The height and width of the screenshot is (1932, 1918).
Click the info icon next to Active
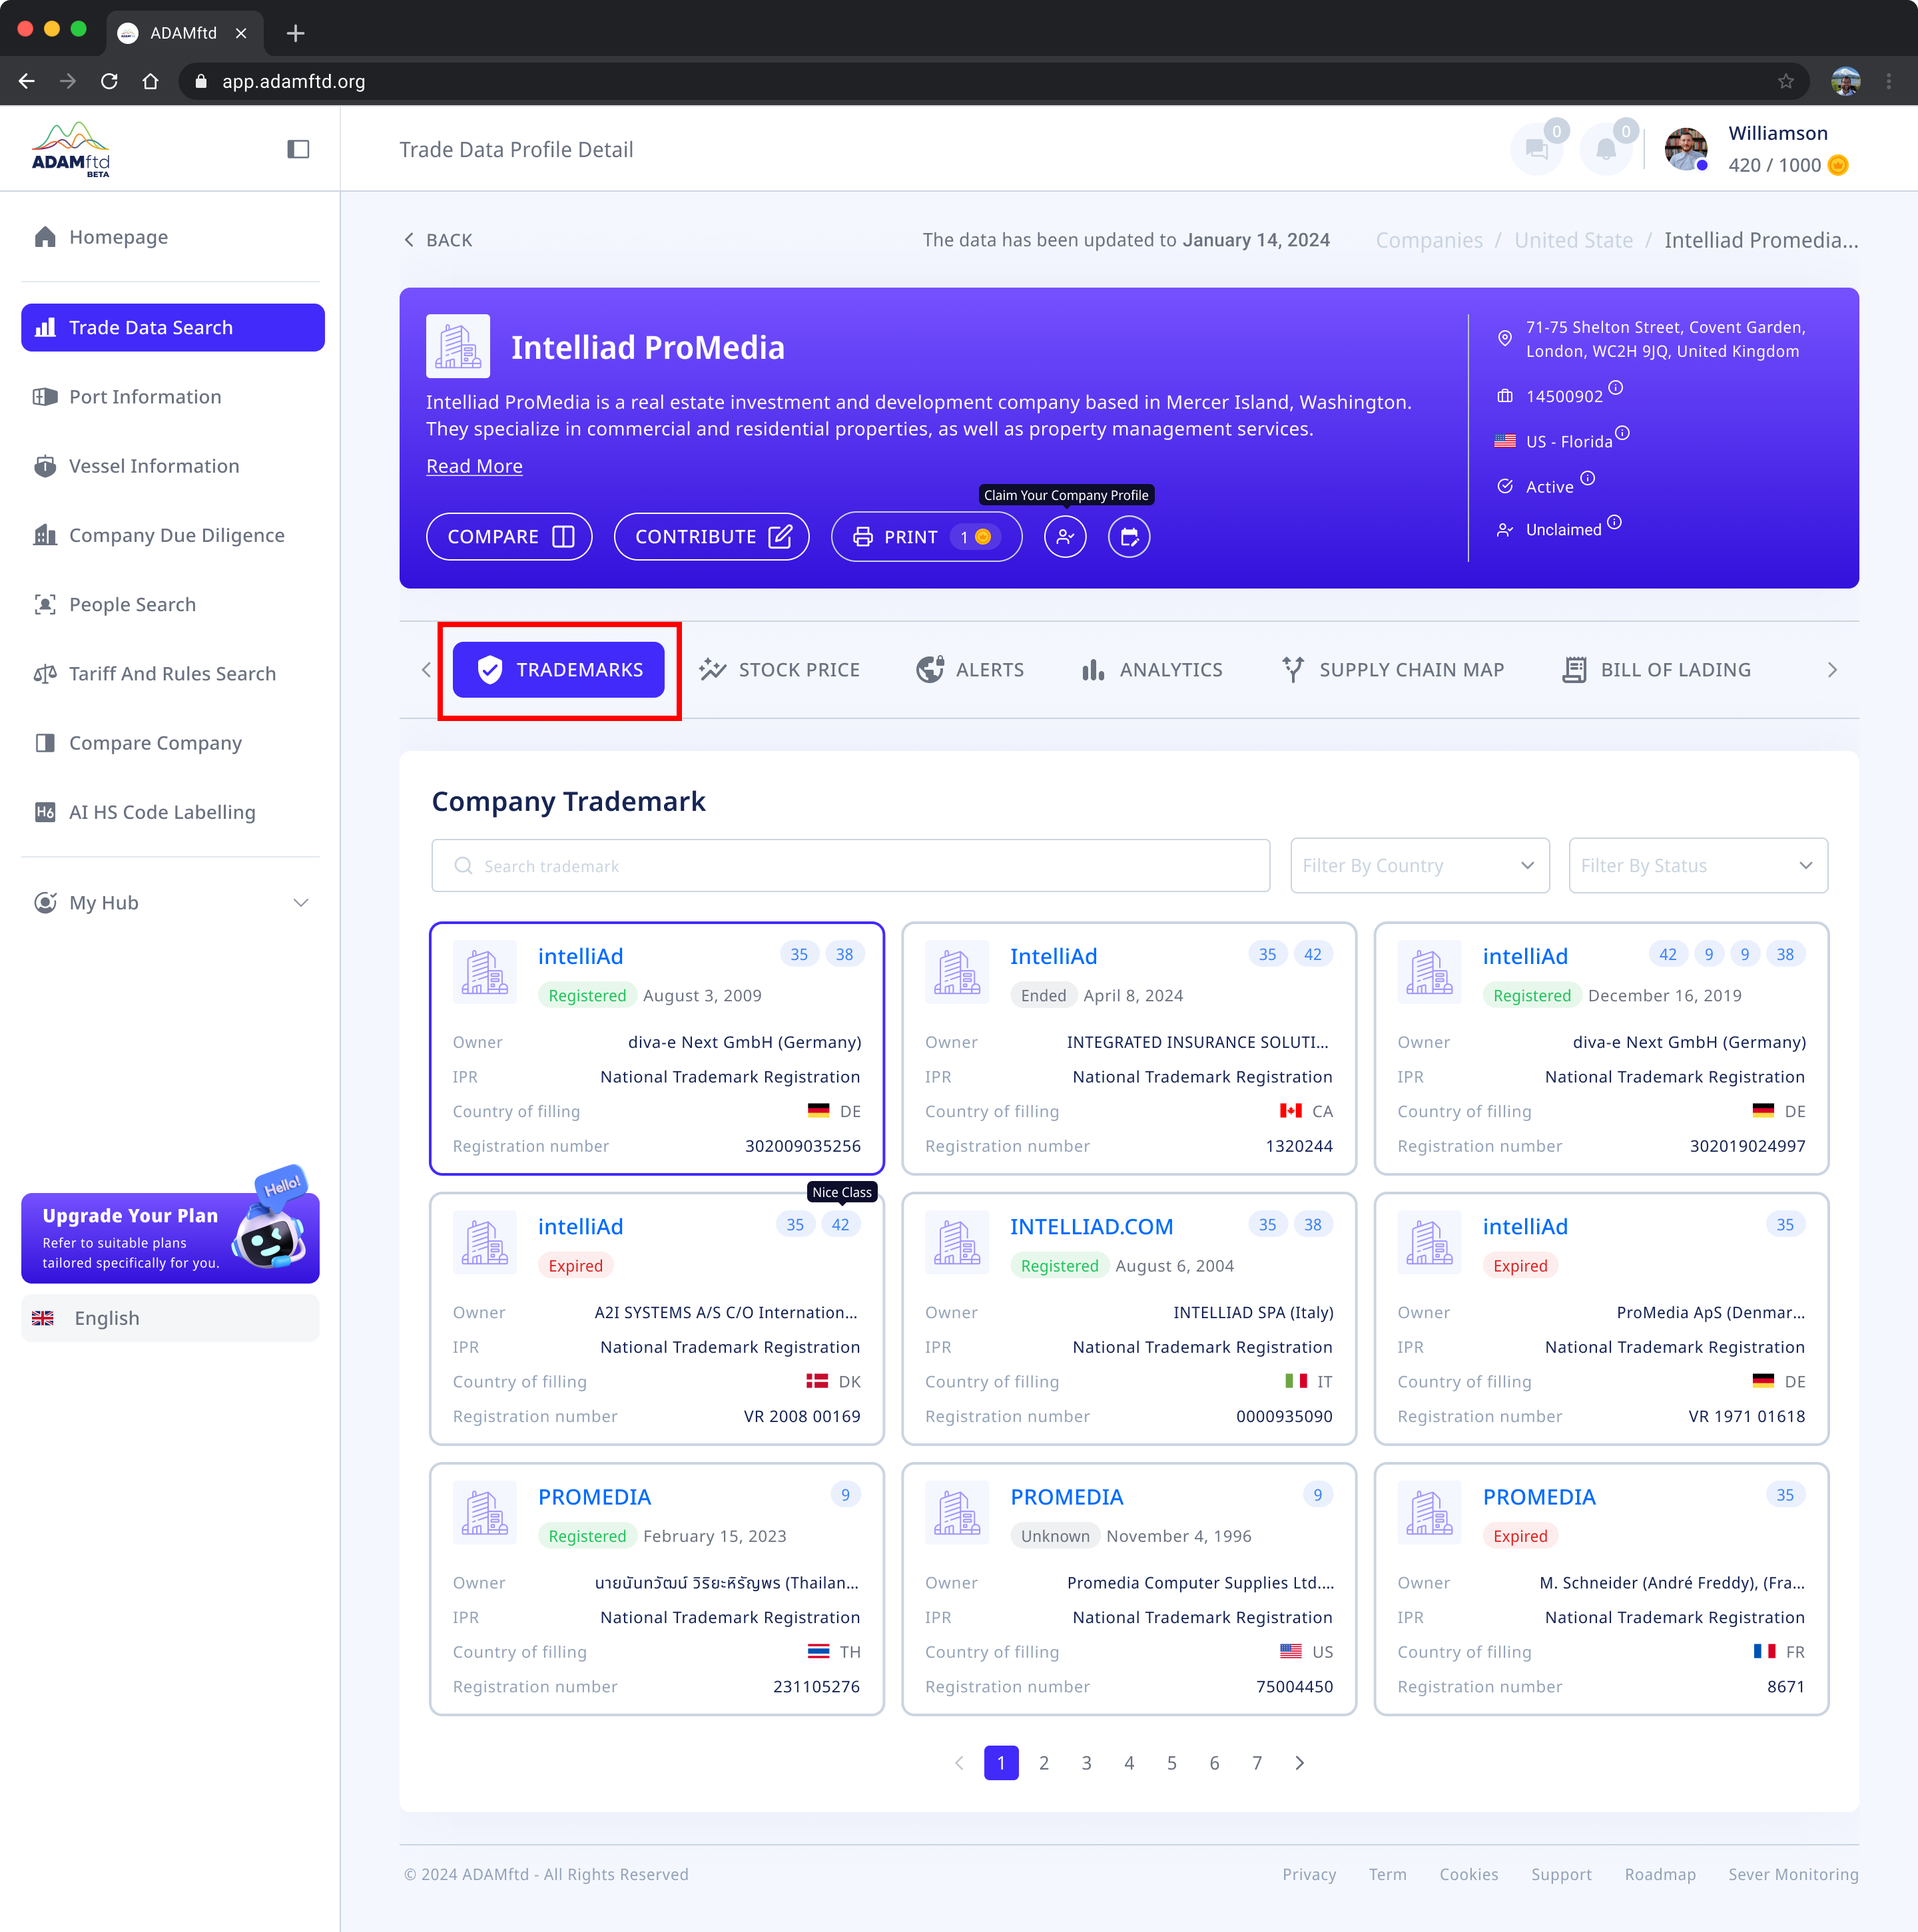pos(1588,478)
